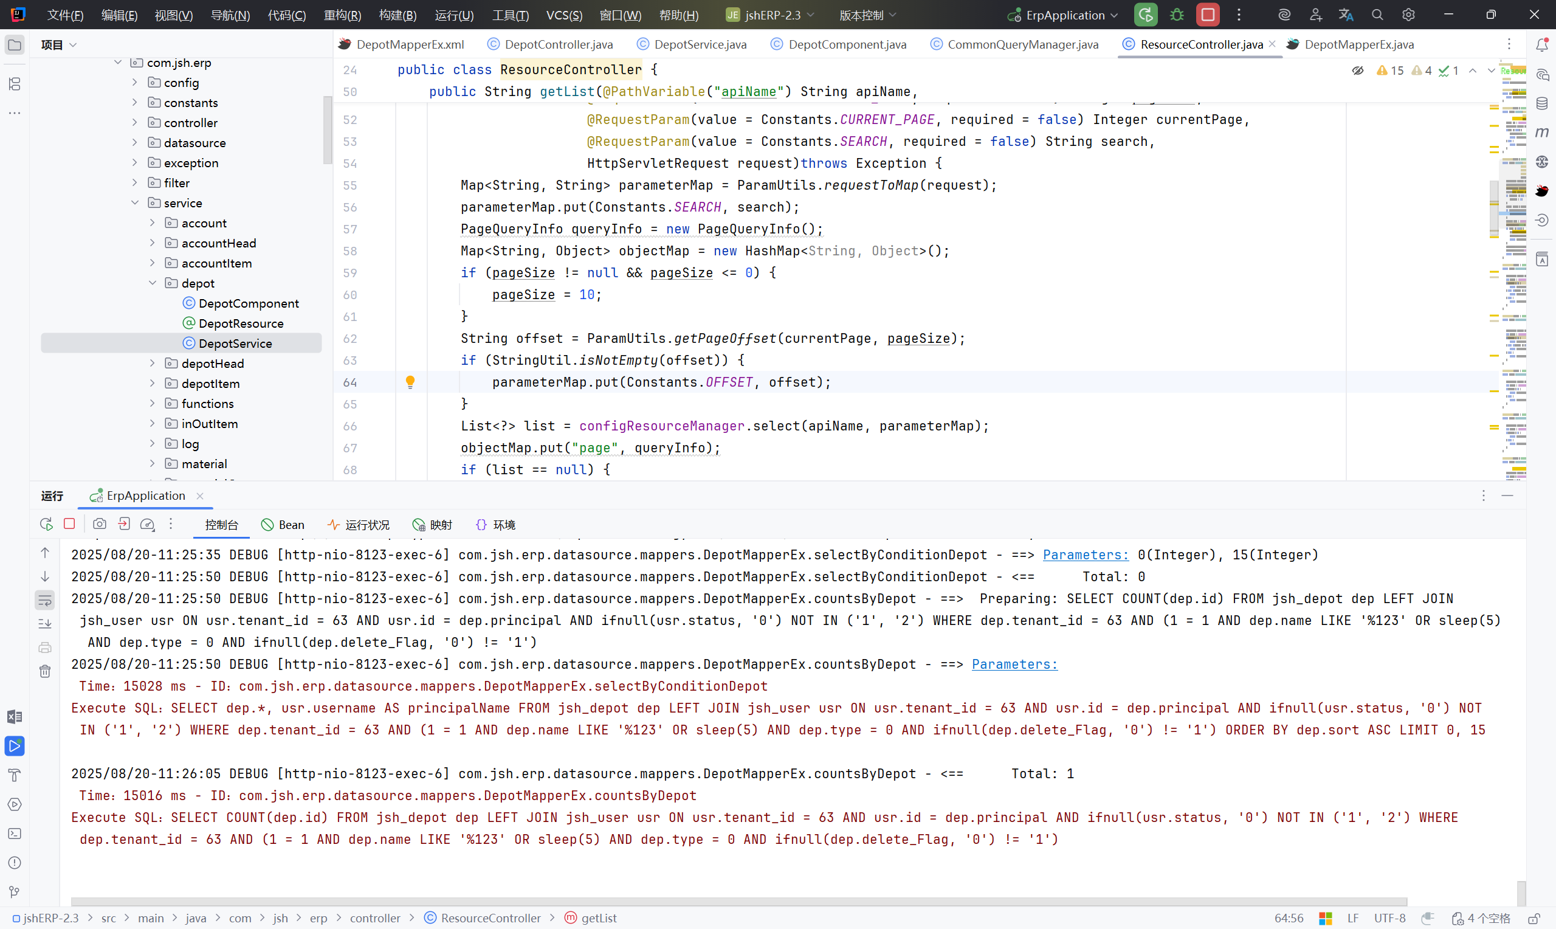Stop the running ErpApplication with red square
This screenshot has height=929, width=1556.
[x=1208, y=15]
